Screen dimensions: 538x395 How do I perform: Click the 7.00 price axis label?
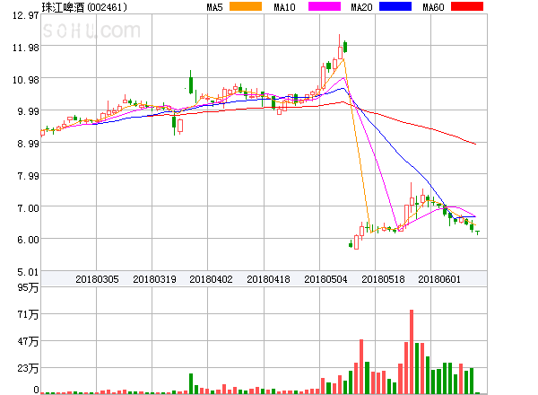click(28, 208)
